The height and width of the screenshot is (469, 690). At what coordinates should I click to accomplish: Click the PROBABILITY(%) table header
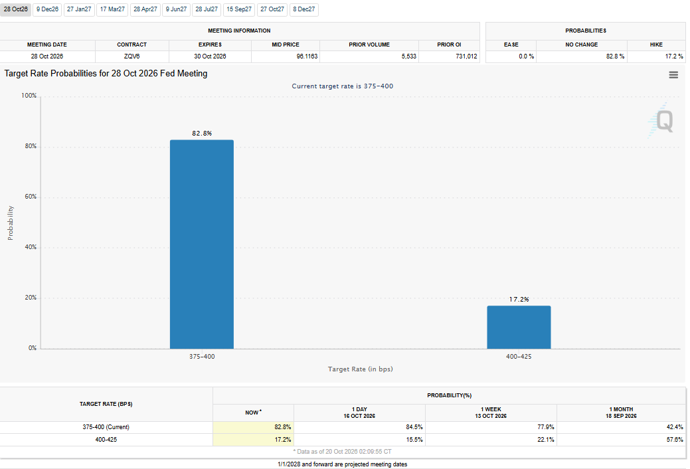pos(450,395)
